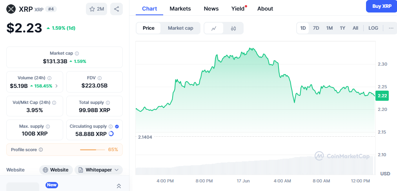The width and height of the screenshot is (397, 191).
Task: Open chart more options ellipsis
Action: click(391, 28)
